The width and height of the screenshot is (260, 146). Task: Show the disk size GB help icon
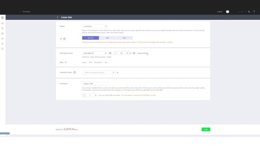pyautogui.click(x=134, y=53)
